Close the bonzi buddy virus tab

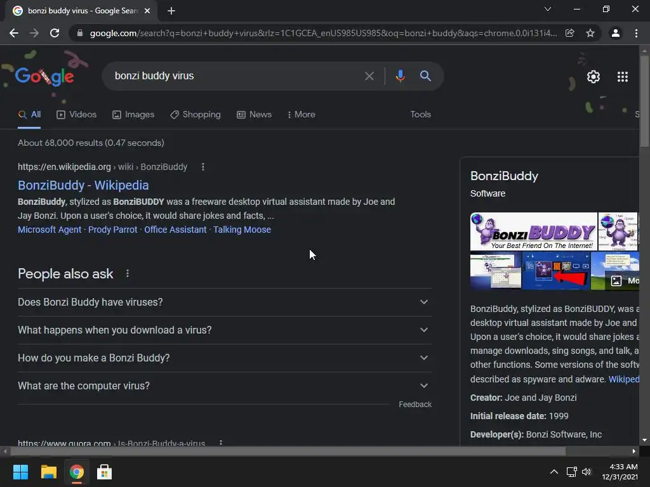pyautogui.click(x=147, y=11)
